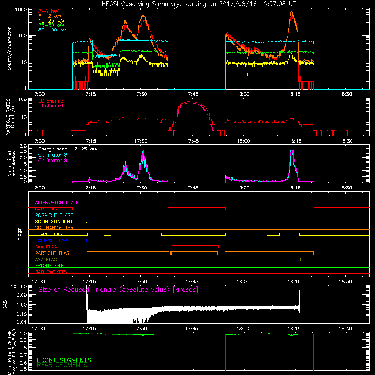Click the SC_IN_SUNLIGHT flag label

pyautogui.click(x=54, y=221)
